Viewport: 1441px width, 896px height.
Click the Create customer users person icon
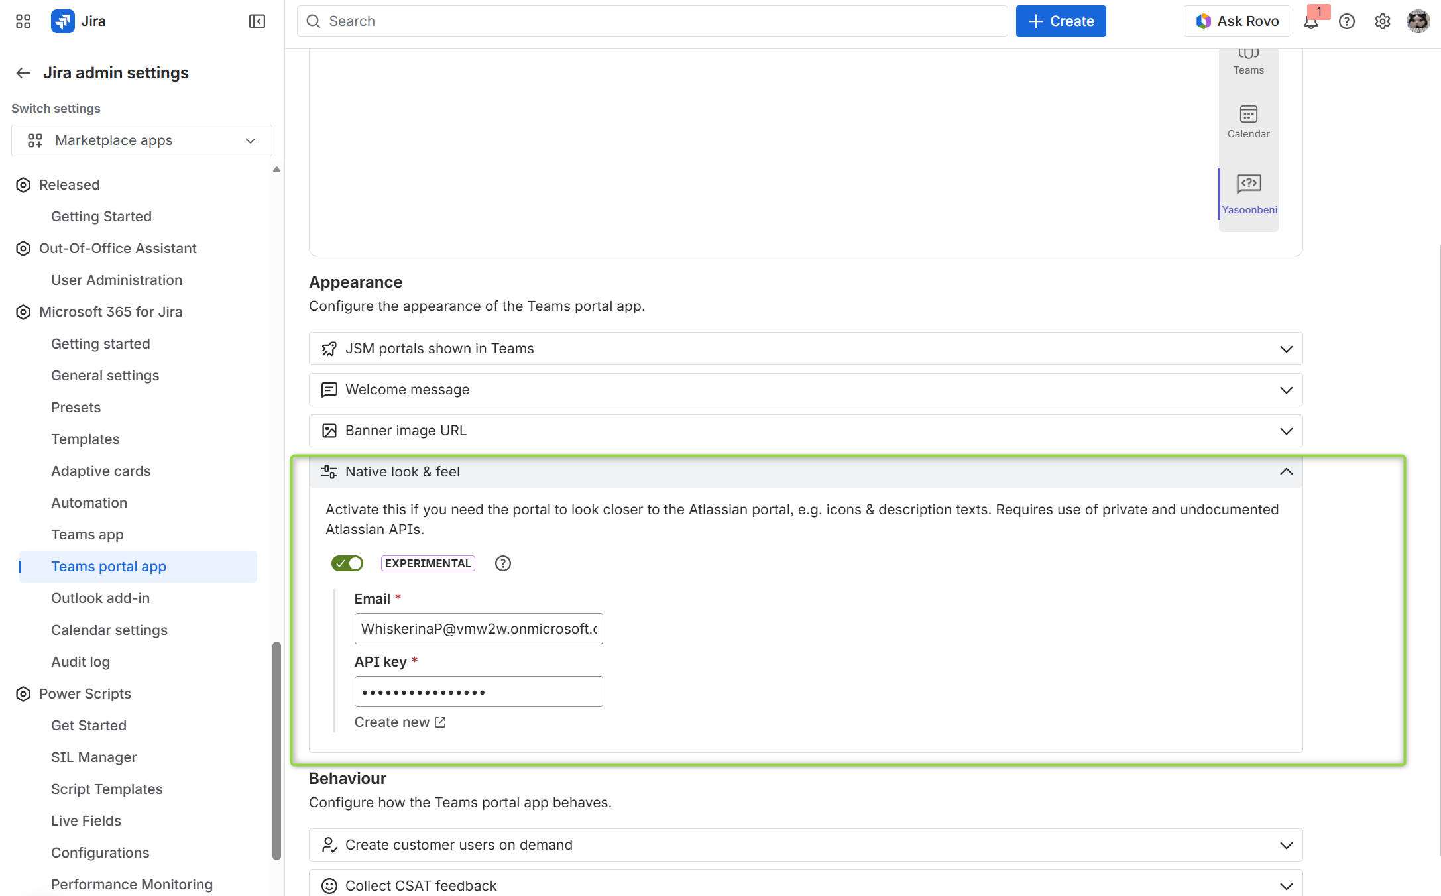329,845
